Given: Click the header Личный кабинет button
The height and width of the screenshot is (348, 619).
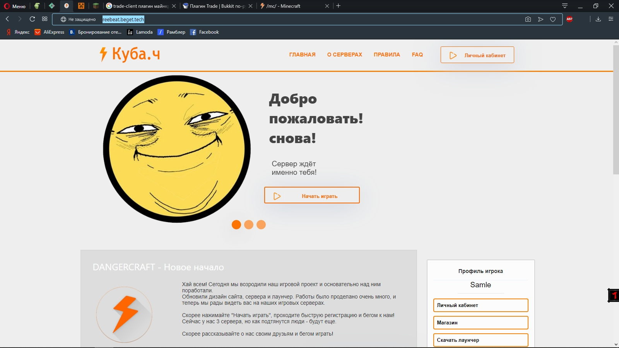Looking at the screenshot, I should pos(477,55).
